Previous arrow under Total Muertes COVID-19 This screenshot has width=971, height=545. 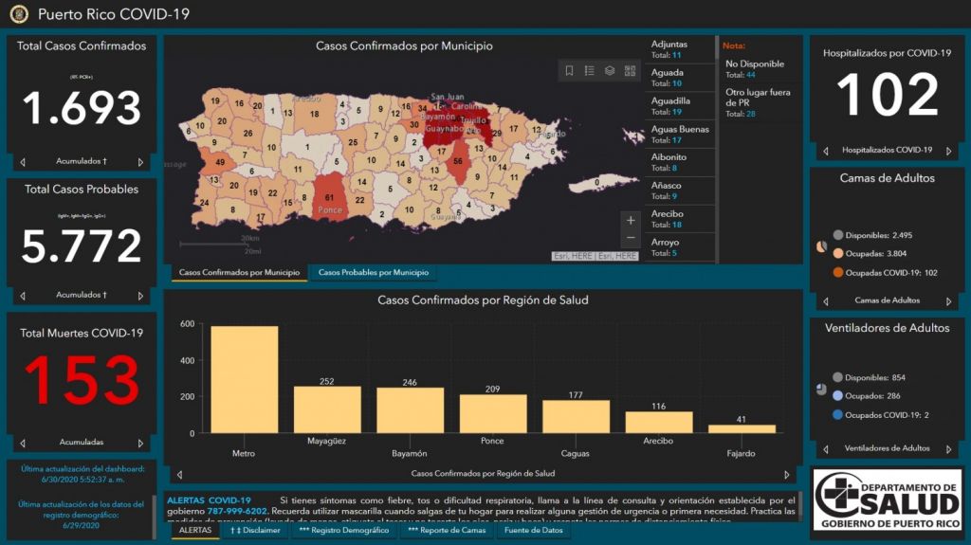coord(23,443)
